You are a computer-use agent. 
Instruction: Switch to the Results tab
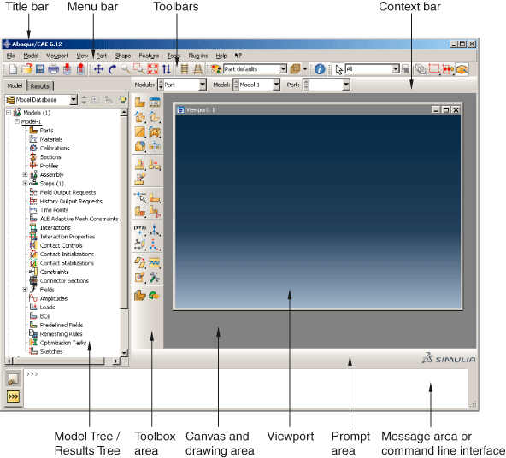[39, 86]
